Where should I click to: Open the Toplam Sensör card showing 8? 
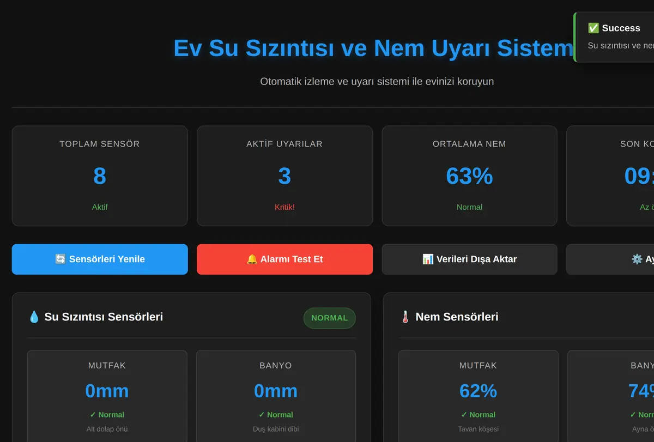pos(100,176)
